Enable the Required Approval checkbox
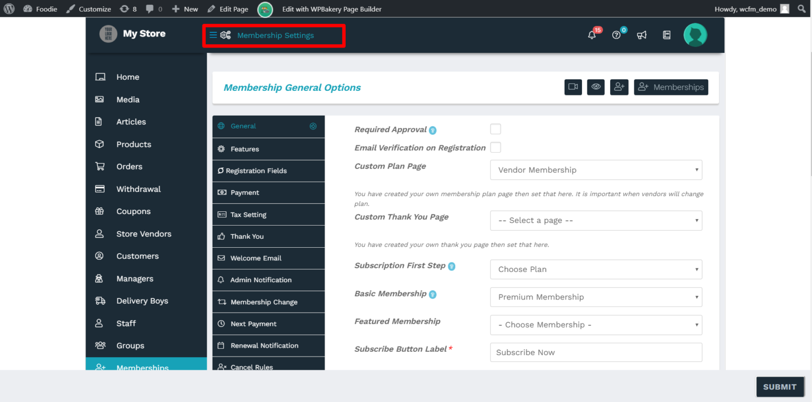 pyautogui.click(x=495, y=129)
